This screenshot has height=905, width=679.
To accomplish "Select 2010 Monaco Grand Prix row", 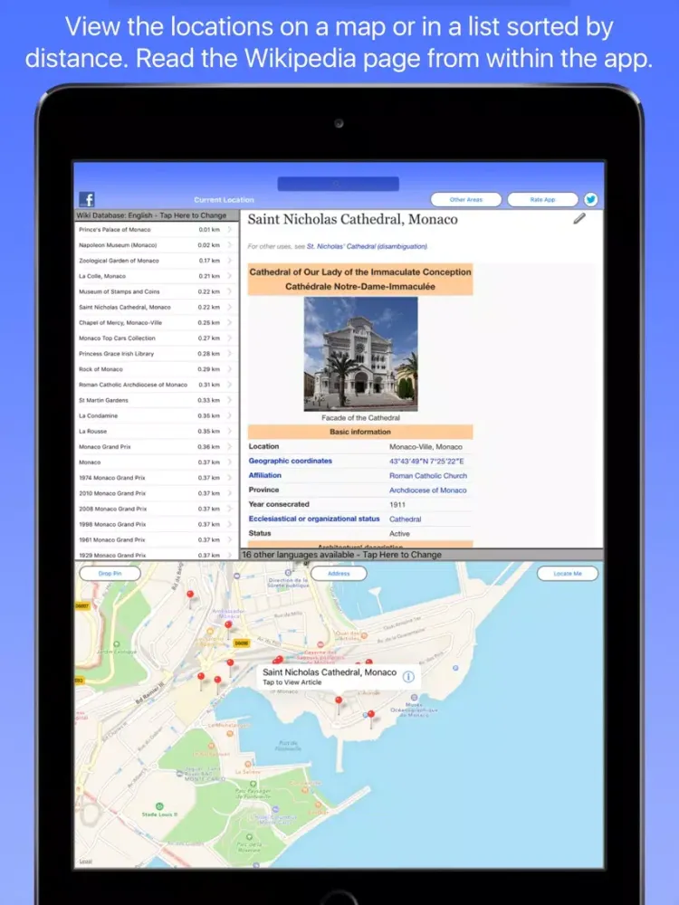I will point(157,493).
